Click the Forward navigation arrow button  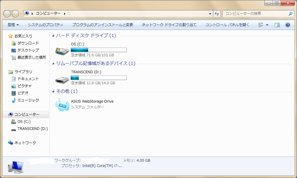click(x=15, y=14)
